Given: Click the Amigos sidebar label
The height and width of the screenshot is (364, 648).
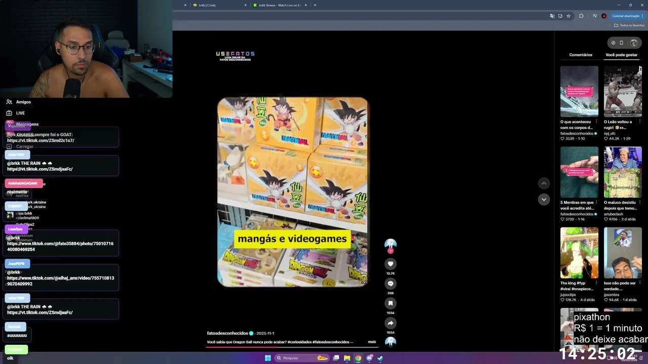Looking at the screenshot, I should coord(23,102).
